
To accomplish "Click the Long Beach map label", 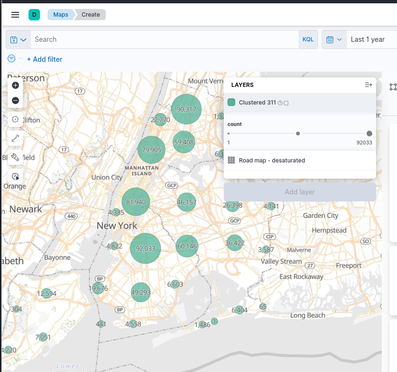I will (308, 315).
